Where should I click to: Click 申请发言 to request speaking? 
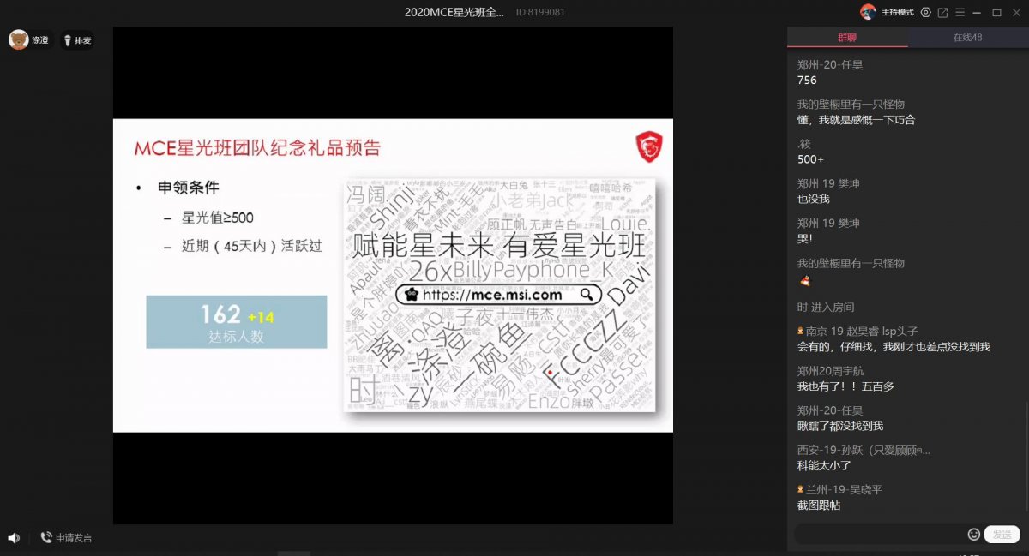pos(74,537)
